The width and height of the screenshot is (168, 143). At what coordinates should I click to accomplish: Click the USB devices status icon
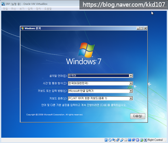(122, 140)
